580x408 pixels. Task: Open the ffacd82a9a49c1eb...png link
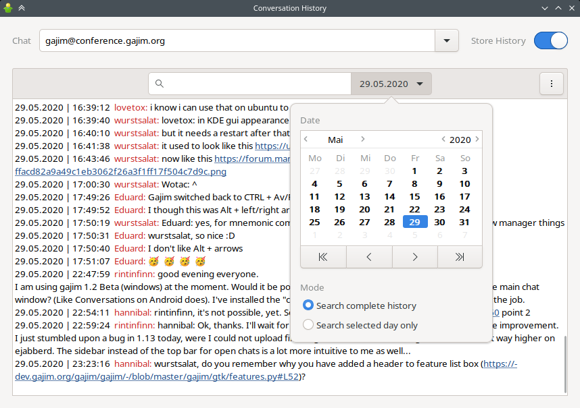click(x=120, y=171)
